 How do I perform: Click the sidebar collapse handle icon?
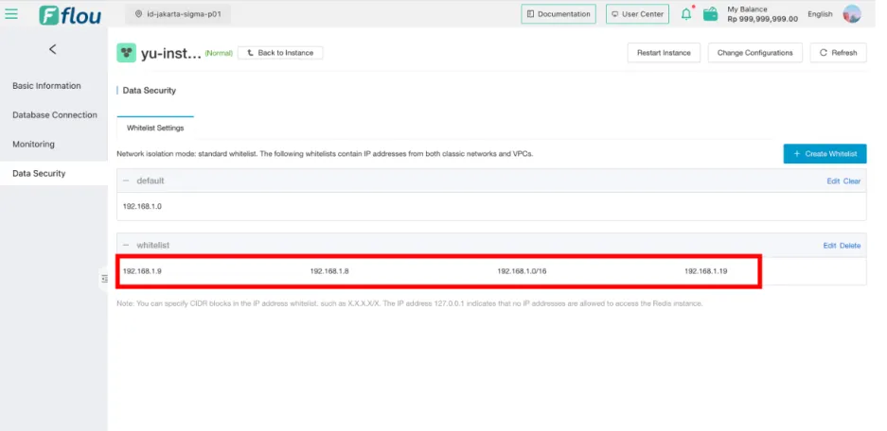click(104, 279)
